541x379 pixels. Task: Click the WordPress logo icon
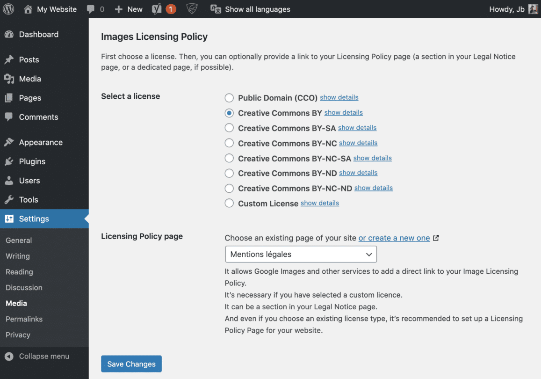coord(8,9)
